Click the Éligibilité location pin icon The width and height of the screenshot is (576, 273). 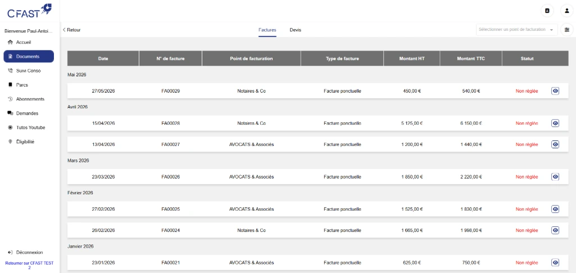tap(10, 142)
